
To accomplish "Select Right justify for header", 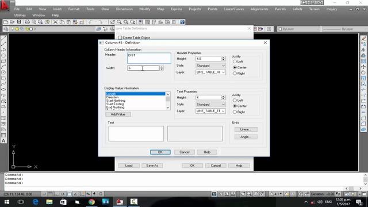I will click(235, 74).
